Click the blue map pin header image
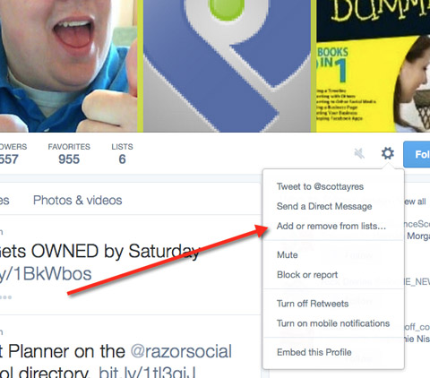This screenshot has height=378, width=430. [x=227, y=66]
